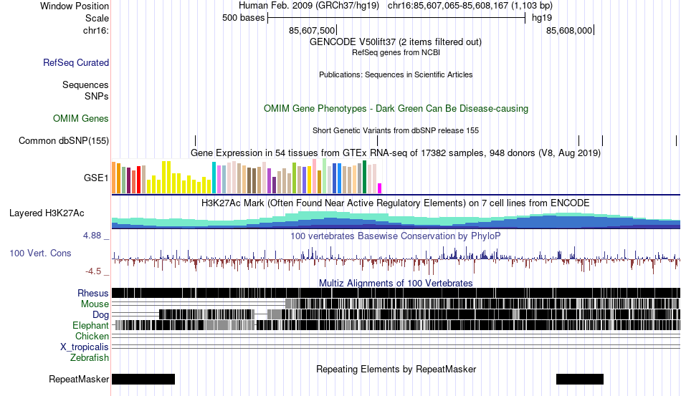Click the rightmost Common dbSNP variant tick
The width and height of the screenshot is (681, 396).
[676, 140]
